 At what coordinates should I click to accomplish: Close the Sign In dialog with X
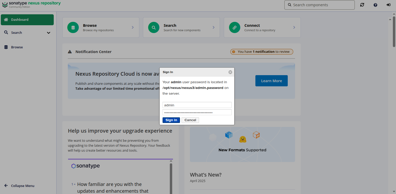230,72
